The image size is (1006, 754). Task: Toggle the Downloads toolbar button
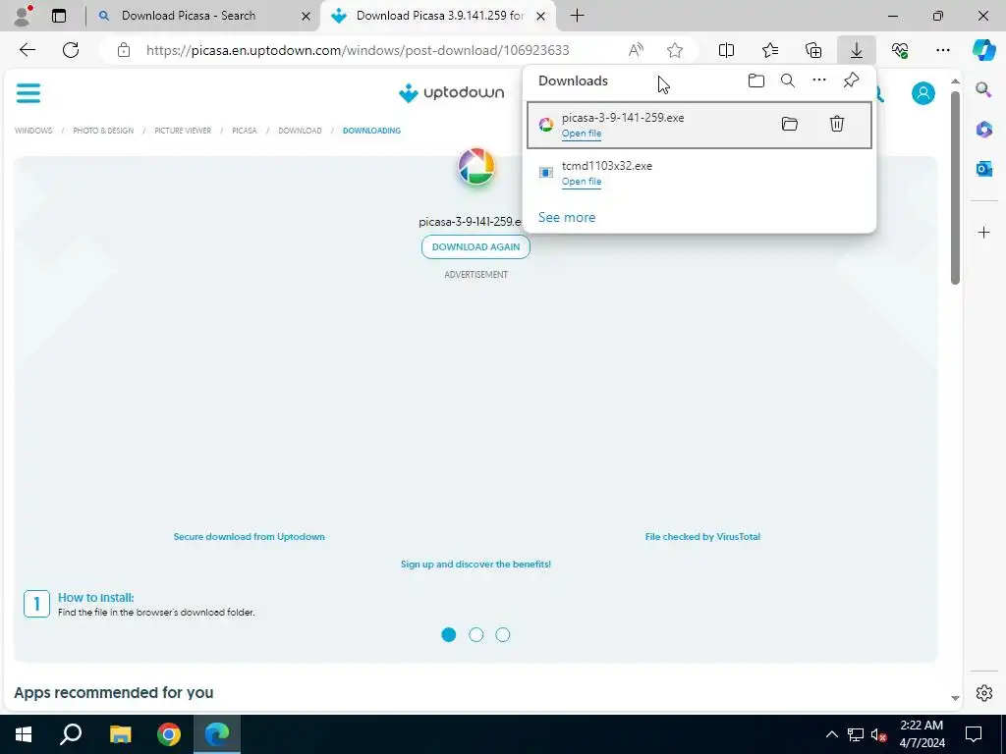[x=857, y=50]
